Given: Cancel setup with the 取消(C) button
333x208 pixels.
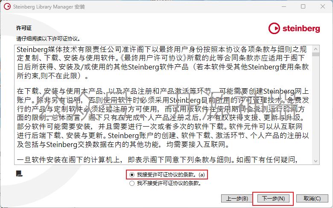Looking at the screenshot, I should click(x=312, y=199).
